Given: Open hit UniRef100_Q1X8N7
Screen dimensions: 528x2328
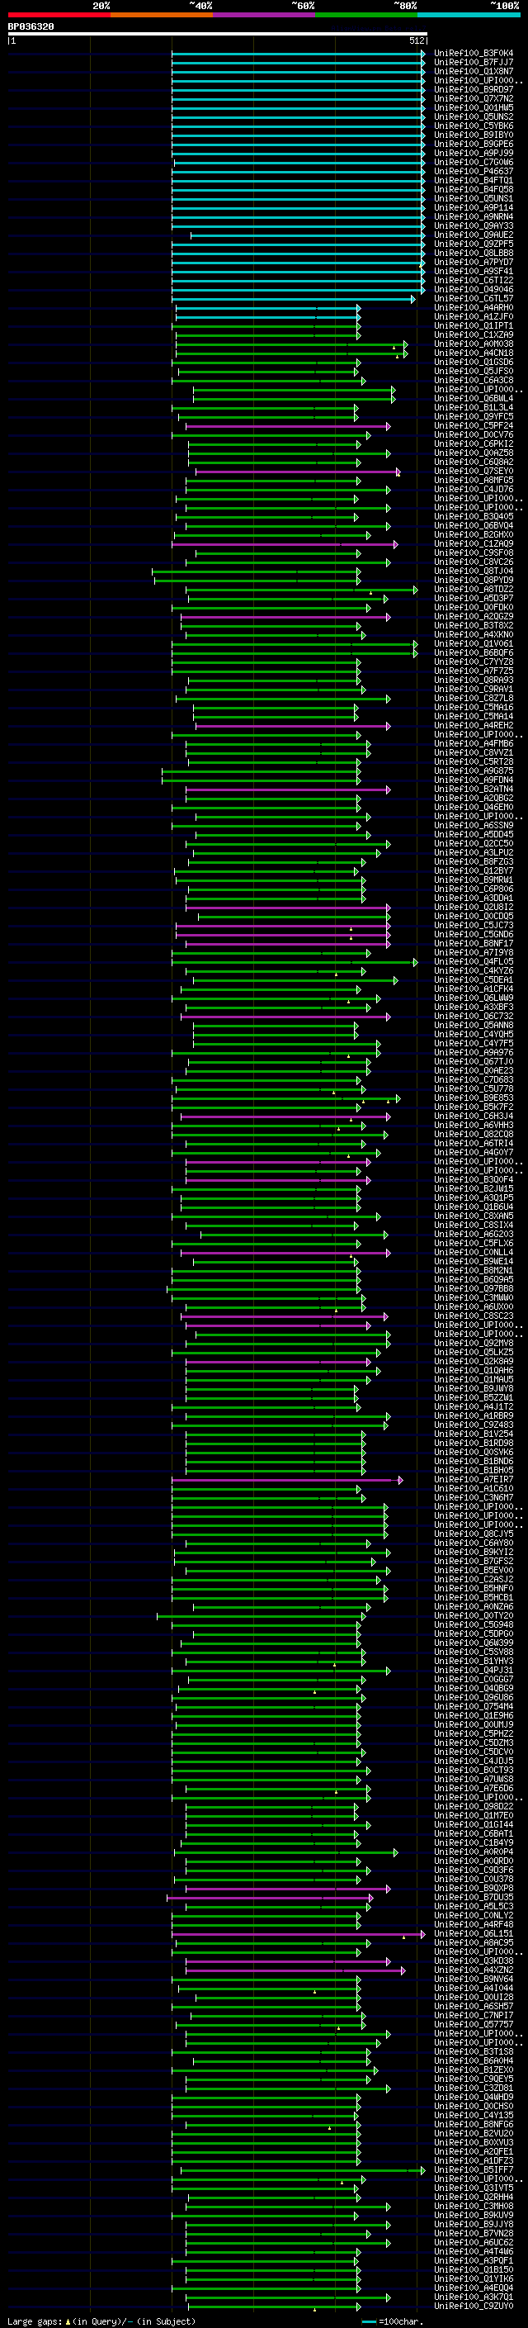Looking at the screenshot, I should pos(474,71).
